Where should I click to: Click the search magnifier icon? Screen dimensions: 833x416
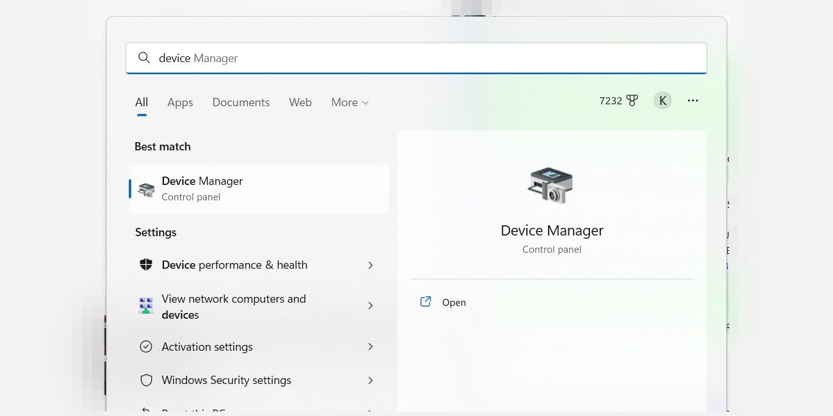[x=144, y=58]
